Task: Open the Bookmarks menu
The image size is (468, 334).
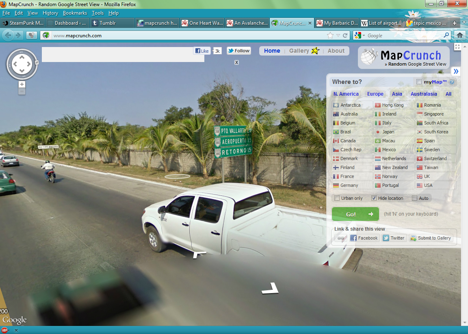Action: 75,13
